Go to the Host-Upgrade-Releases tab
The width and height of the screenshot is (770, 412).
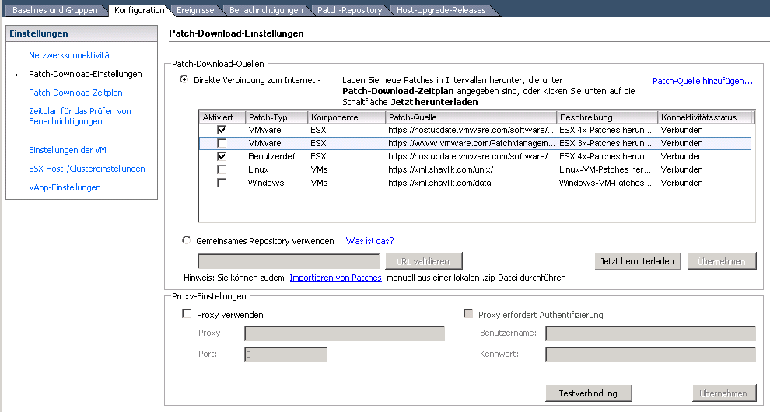(440, 10)
